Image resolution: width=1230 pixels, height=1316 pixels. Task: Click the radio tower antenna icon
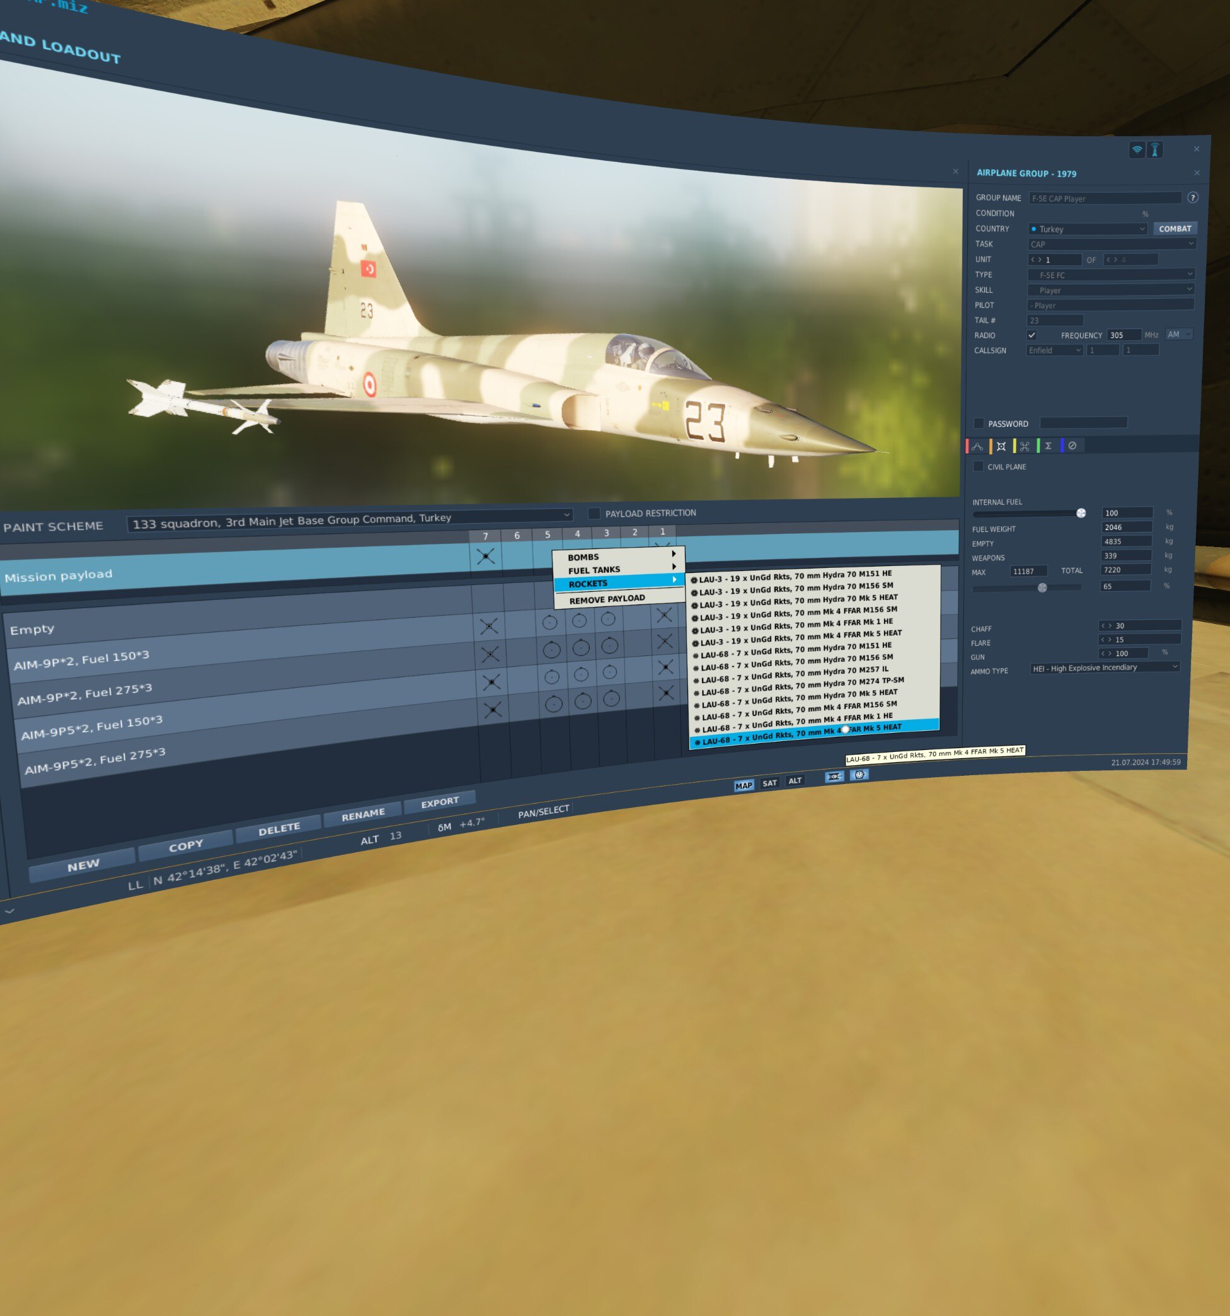pyautogui.click(x=1154, y=149)
